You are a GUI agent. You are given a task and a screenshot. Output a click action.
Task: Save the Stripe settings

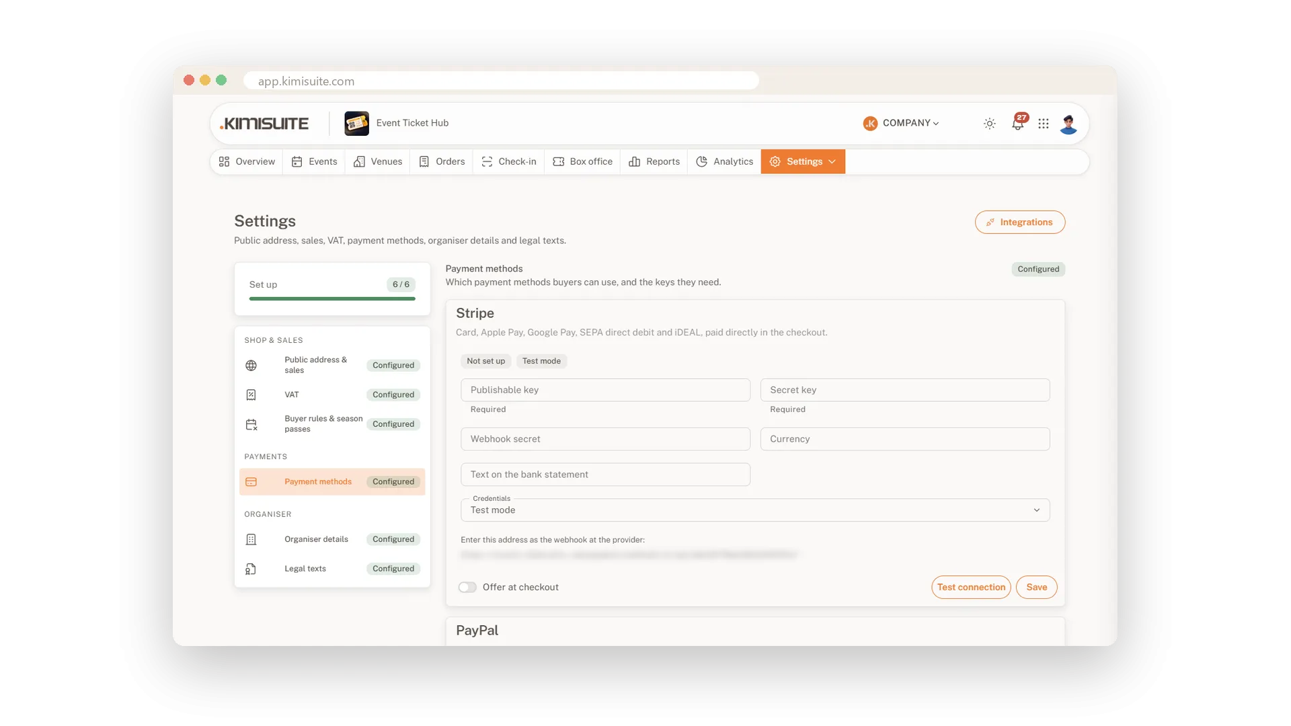click(1036, 588)
